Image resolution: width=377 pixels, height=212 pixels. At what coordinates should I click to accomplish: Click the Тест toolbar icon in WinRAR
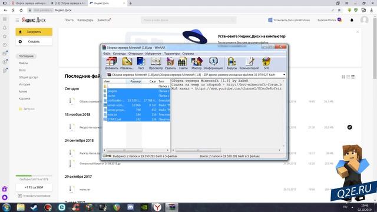pos(141,64)
